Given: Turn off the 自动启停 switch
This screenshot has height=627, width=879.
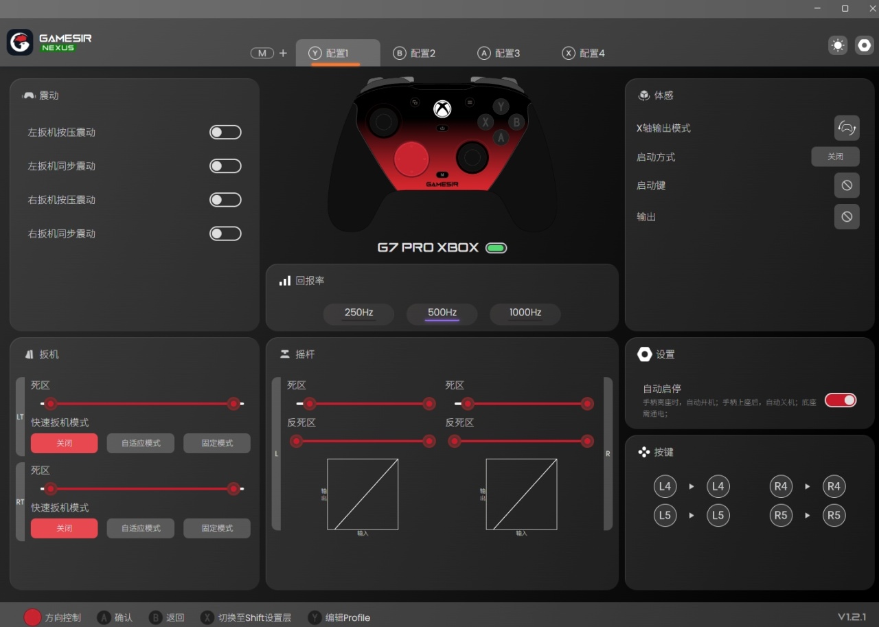Looking at the screenshot, I should (x=841, y=400).
